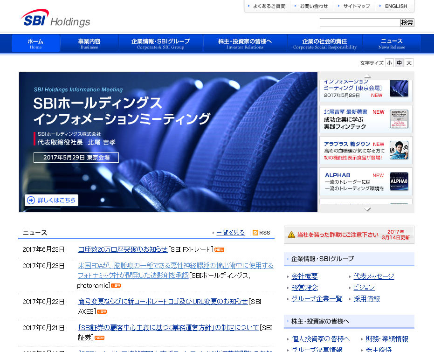Open the 個人投資家の皆様へ link
Image resolution: width=434 pixels, height=352 pixels.
point(321,339)
